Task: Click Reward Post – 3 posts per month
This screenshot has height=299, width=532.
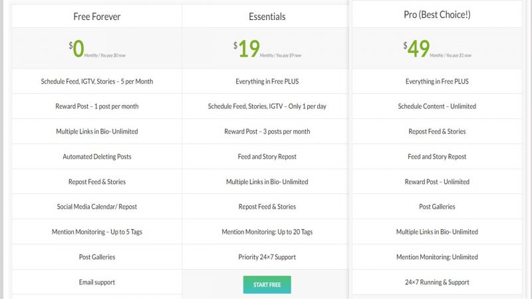Action: point(267,132)
